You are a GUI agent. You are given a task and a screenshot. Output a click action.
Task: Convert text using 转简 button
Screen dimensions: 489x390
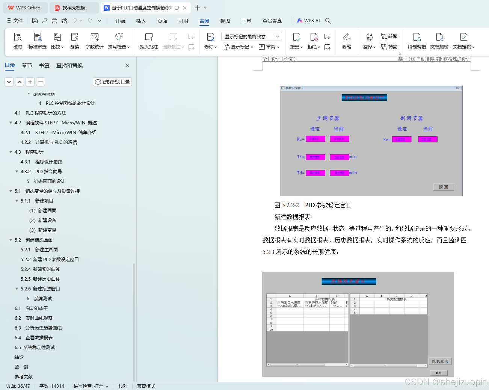point(389,47)
